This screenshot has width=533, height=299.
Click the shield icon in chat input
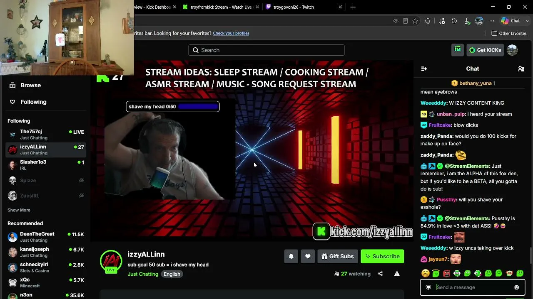coord(428,287)
